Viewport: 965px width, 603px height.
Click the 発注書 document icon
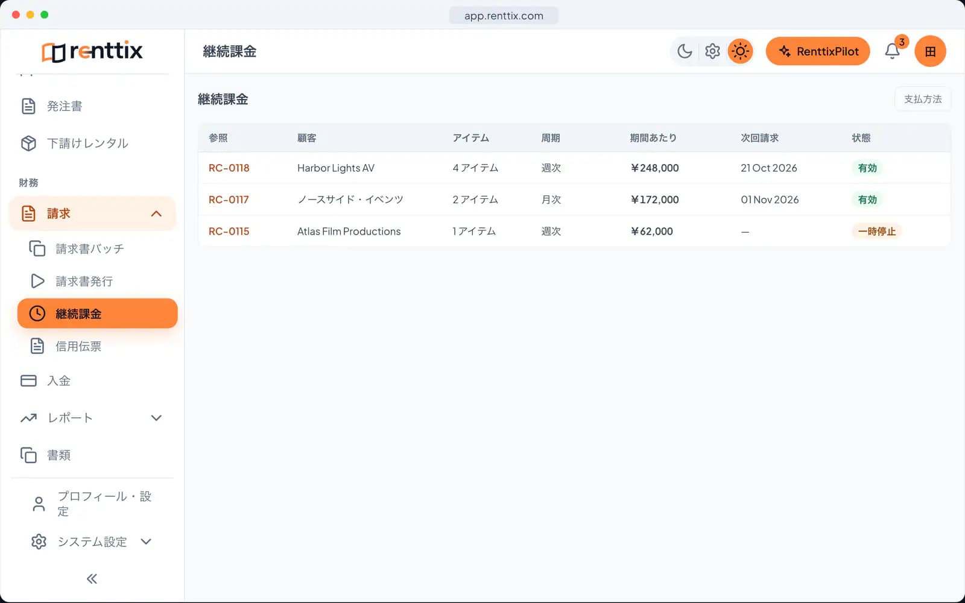tap(28, 106)
